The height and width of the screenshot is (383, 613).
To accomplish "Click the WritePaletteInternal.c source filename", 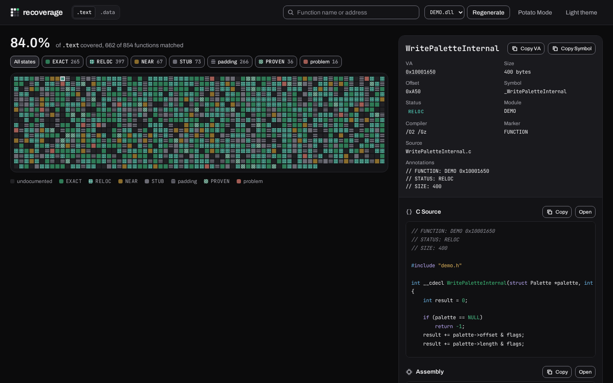I will tap(438, 151).
